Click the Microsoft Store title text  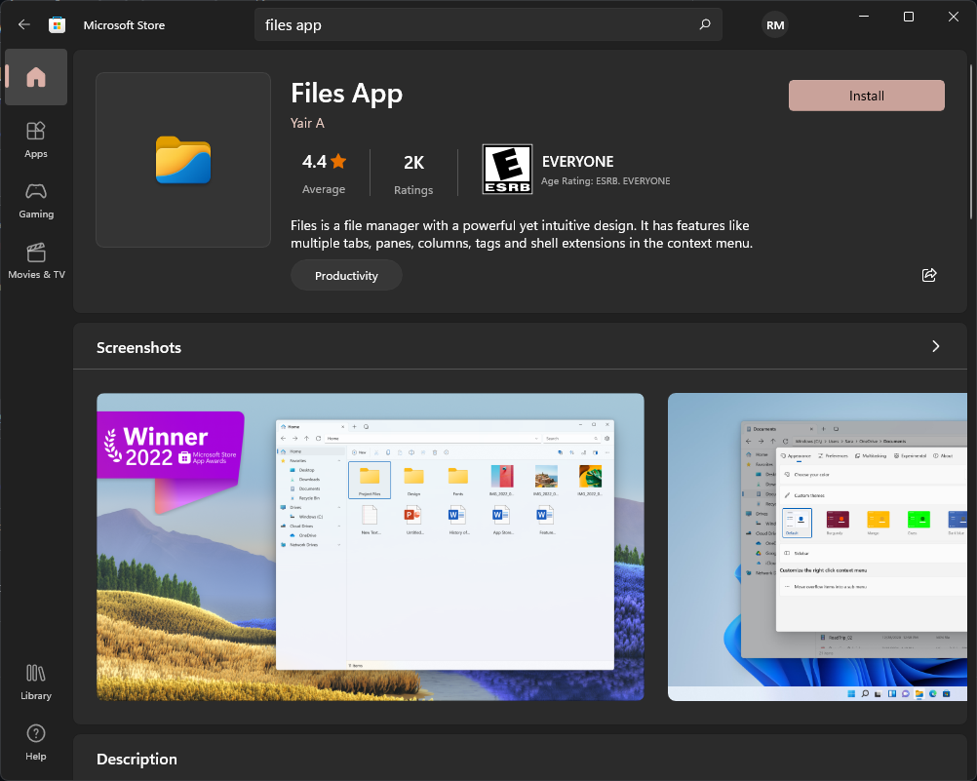pos(124,25)
